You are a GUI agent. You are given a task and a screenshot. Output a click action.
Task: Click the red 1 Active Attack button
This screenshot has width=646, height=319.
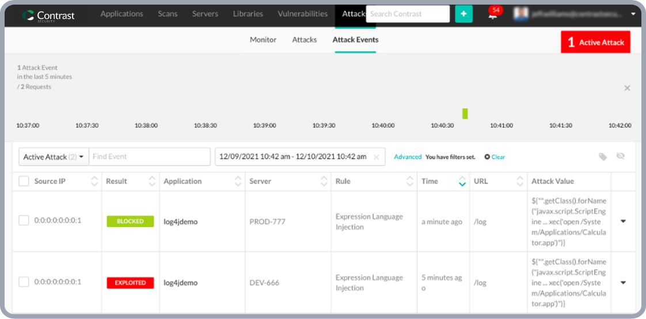pos(595,42)
